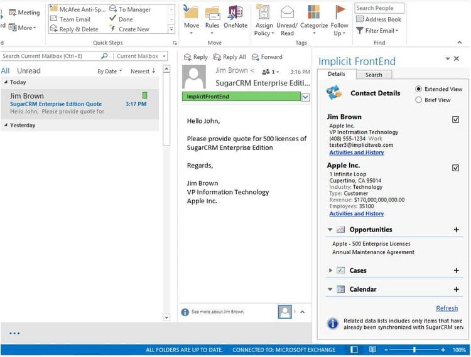Open Assign Policy menu
Image resolution: width=471 pixels, height=357 pixels.
[264, 21]
